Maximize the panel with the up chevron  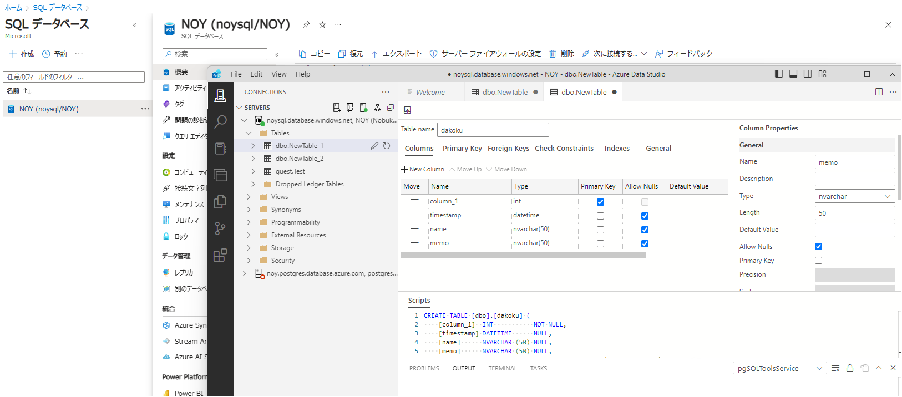879,368
